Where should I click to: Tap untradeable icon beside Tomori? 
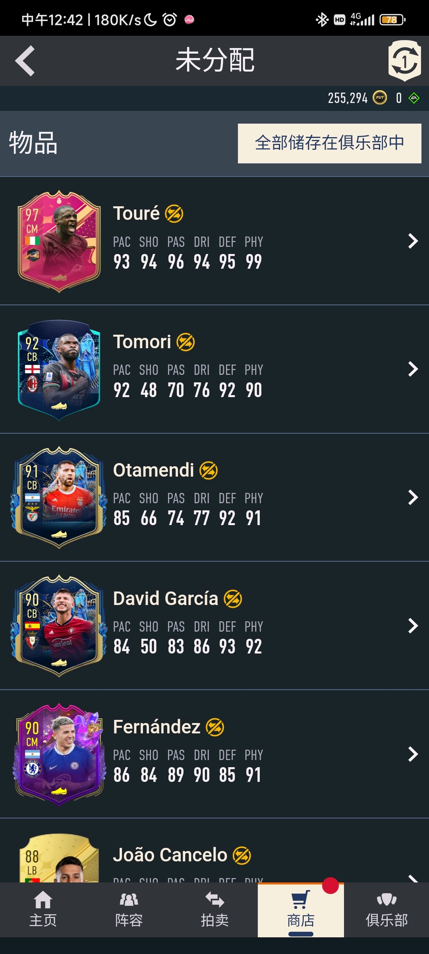[x=186, y=342]
